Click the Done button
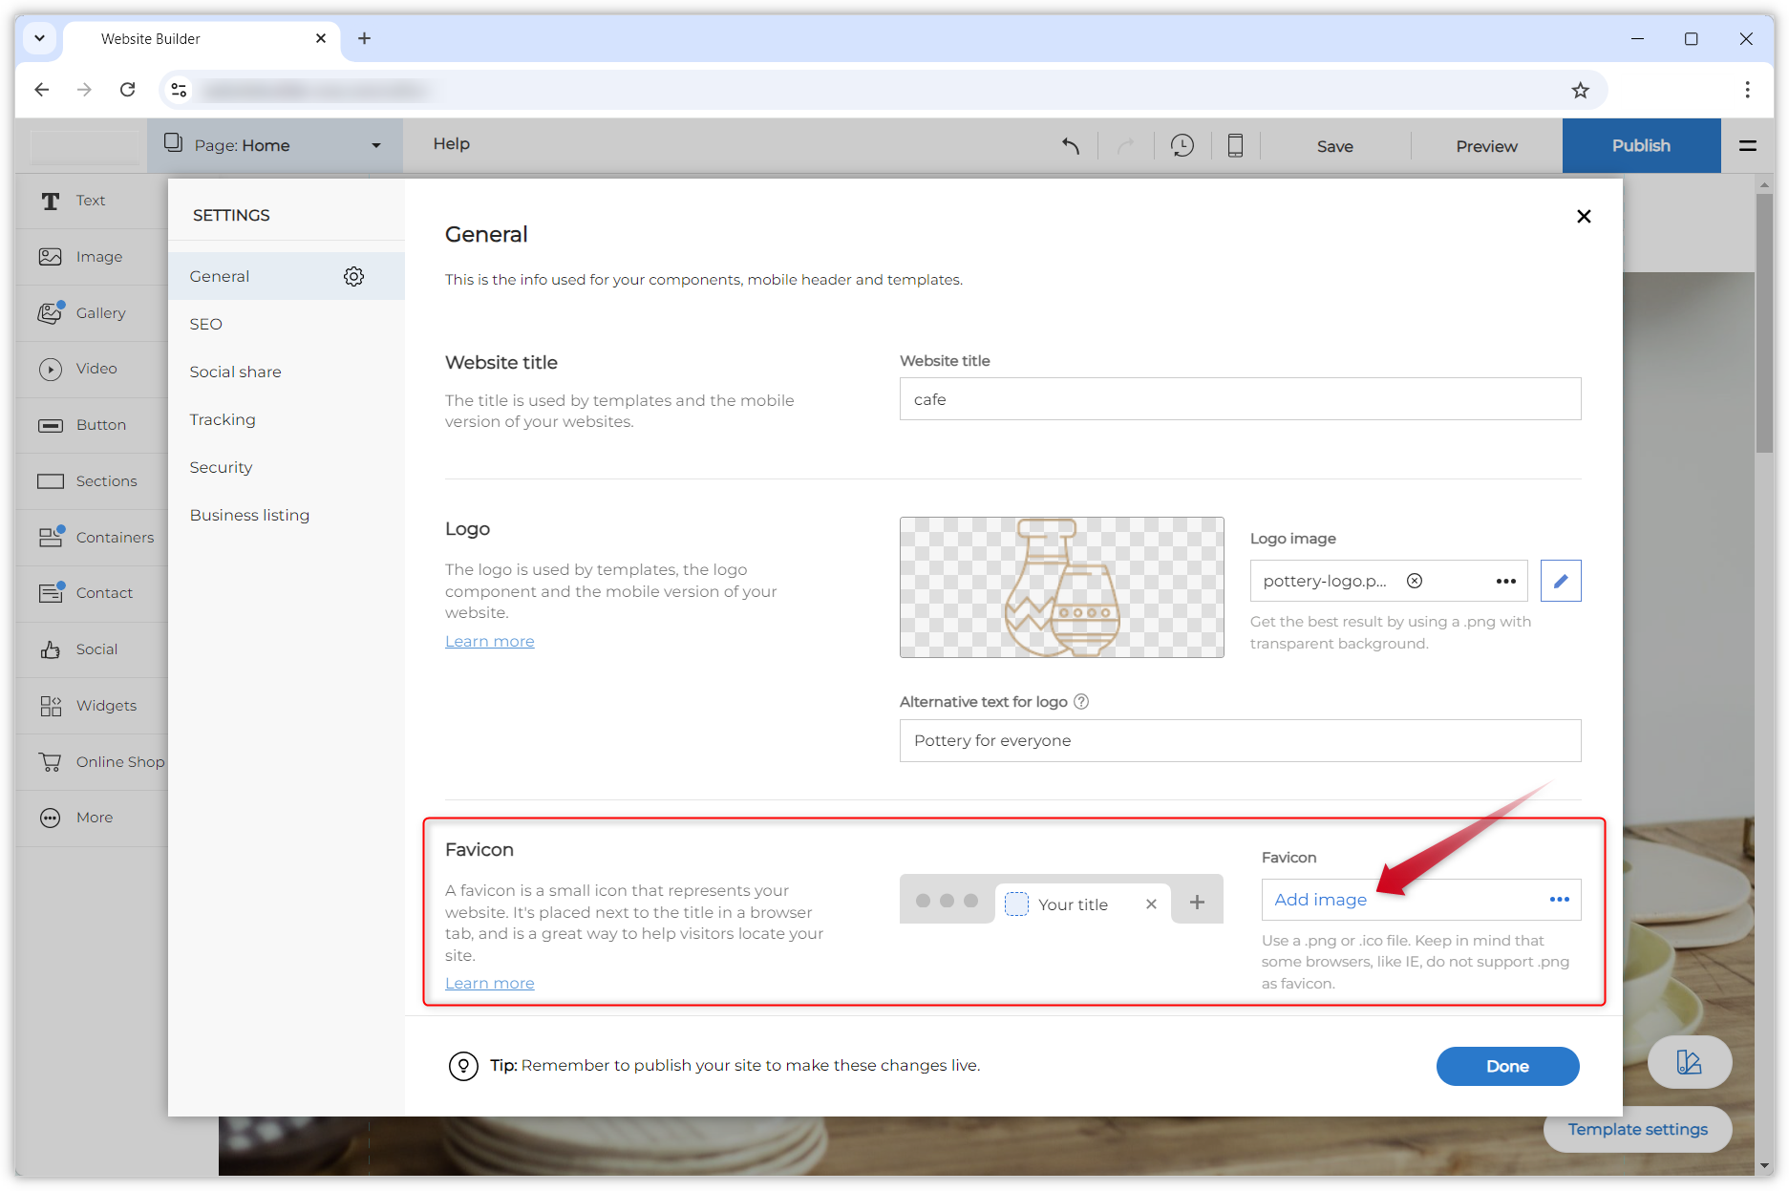The height and width of the screenshot is (1191, 1789). 1507,1066
